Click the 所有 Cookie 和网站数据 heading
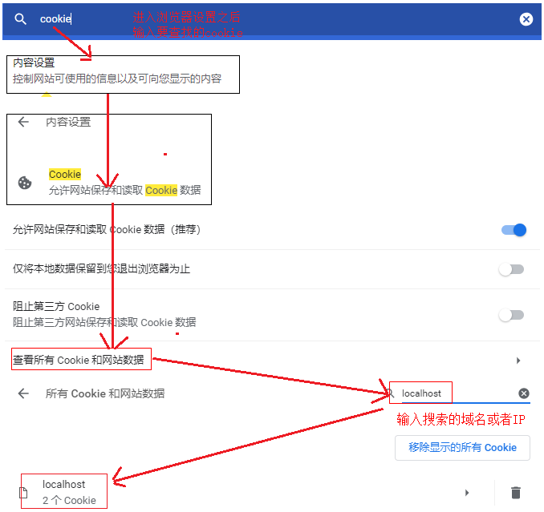The width and height of the screenshot is (544, 512). click(105, 393)
